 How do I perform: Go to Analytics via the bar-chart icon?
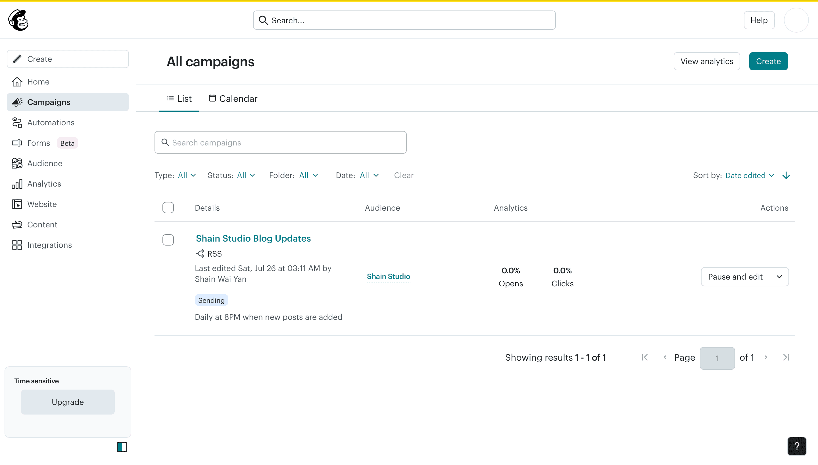coord(44,184)
